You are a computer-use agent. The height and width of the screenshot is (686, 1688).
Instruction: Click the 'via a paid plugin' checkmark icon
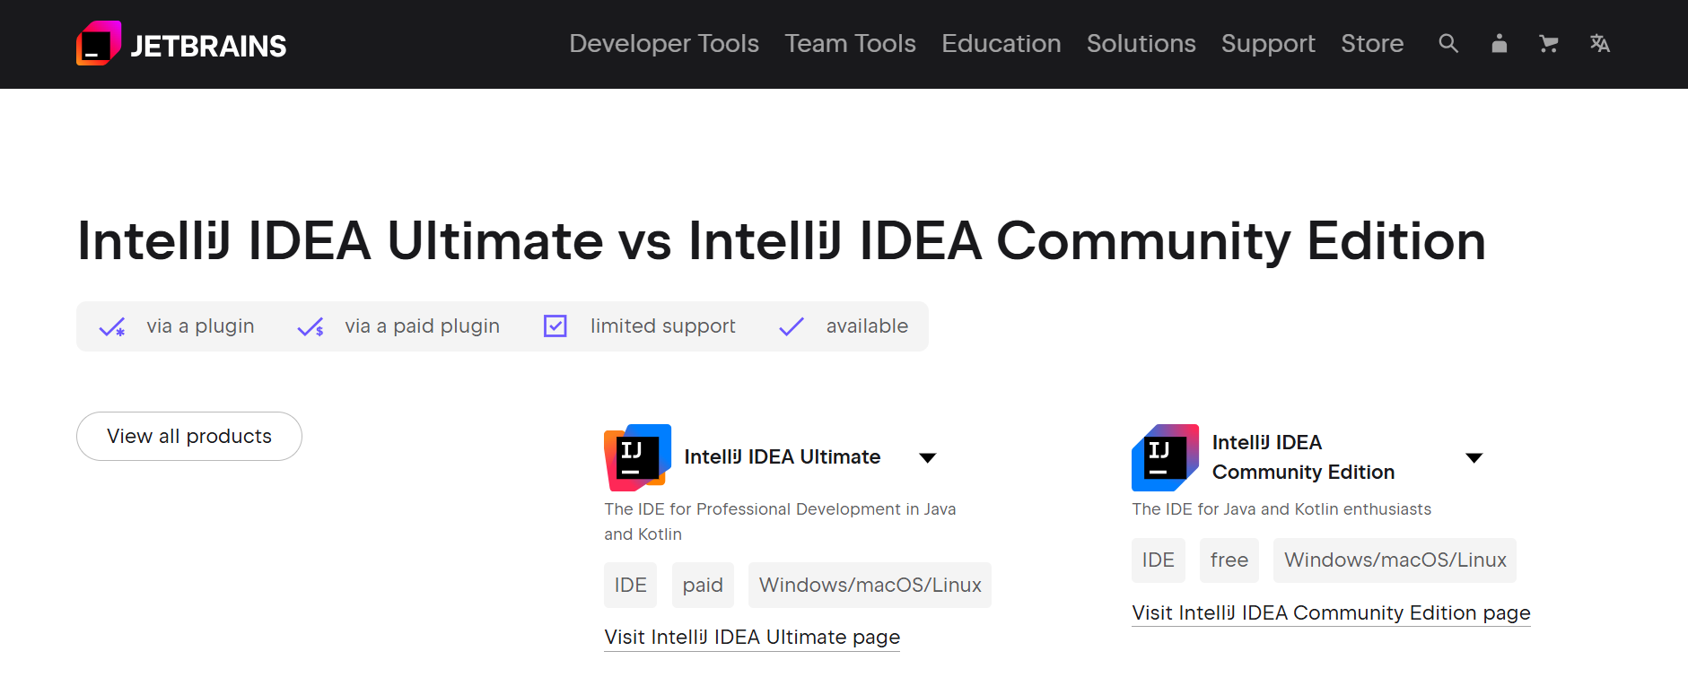pyautogui.click(x=310, y=326)
